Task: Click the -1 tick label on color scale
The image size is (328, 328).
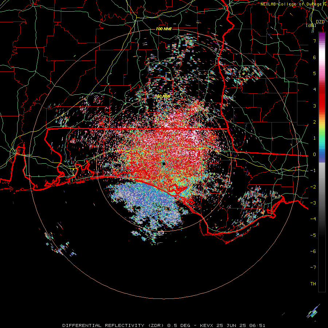Action: click(313, 171)
